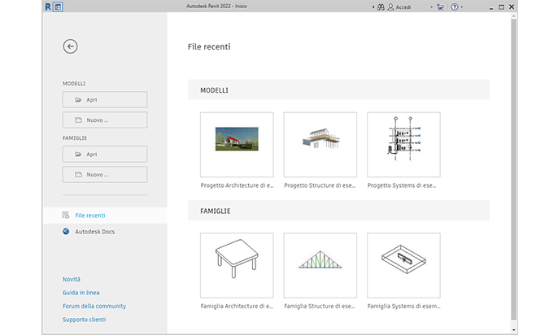Image resolution: width=558 pixels, height=335 pixels.
Task: Click the vertical scrollbar on the right
Action: click(x=513, y=169)
